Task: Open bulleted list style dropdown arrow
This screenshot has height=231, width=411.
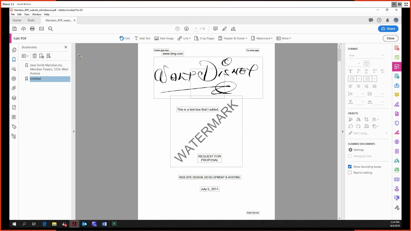Action: coord(359,79)
